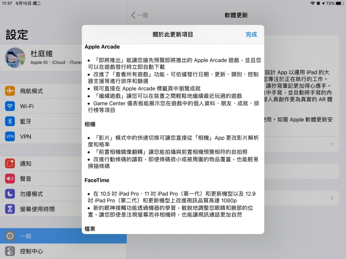Image resolution: width=346 pixels, height=259 pixels.
Task: Tap the Screen Time hourglass icon
Action: pos(10,209)
